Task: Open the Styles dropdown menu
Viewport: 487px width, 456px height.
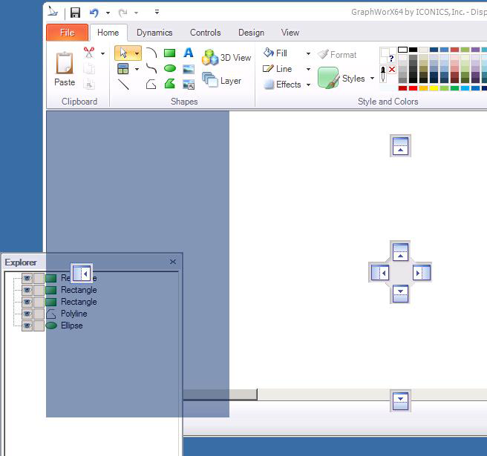Action: 372,79
